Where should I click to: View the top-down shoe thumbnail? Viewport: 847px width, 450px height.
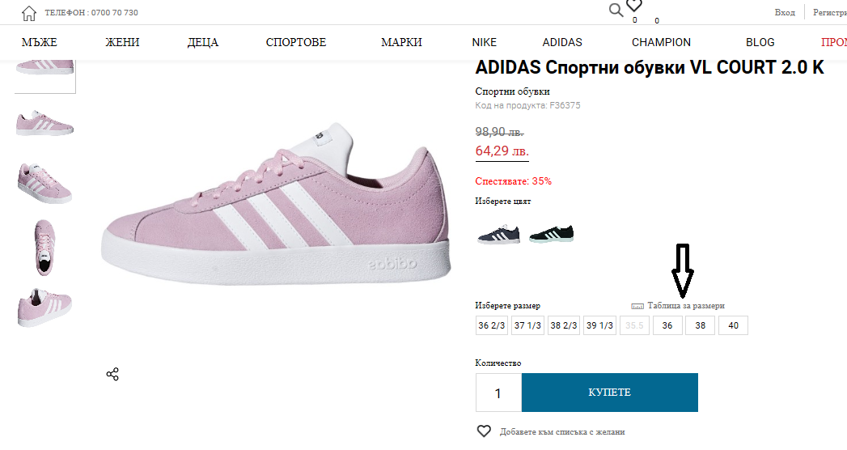click(45, 245)
